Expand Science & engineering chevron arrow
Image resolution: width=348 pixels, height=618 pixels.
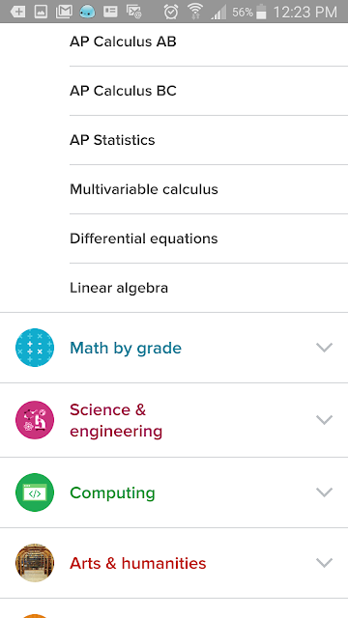pos(325,420)
